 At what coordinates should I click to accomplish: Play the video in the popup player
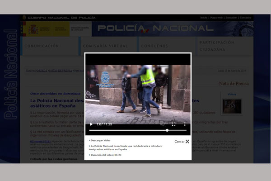coord(91,124)
